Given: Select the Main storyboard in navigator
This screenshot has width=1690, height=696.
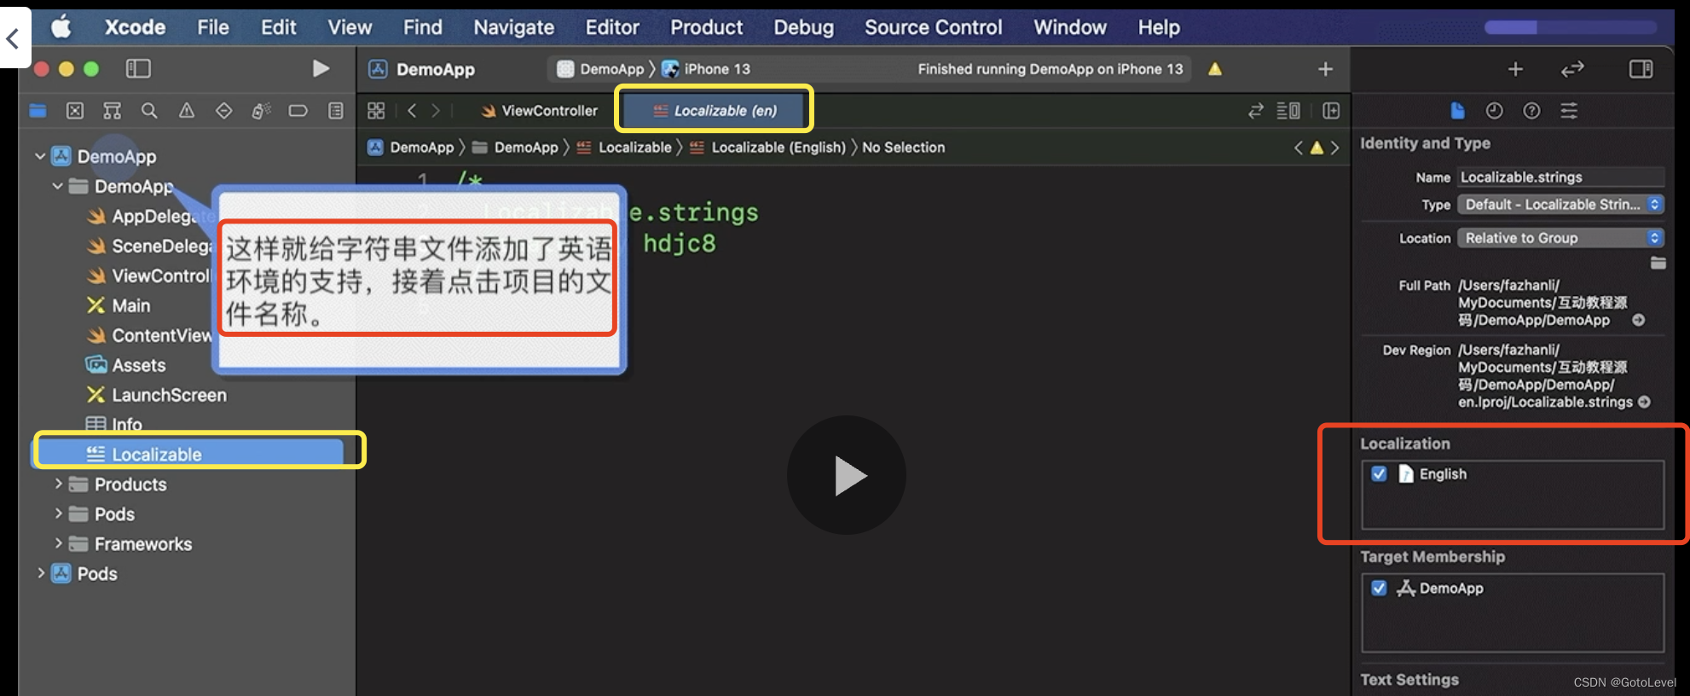Looking at the screenshot, I should pyautogui.click(x=119, y=305).
